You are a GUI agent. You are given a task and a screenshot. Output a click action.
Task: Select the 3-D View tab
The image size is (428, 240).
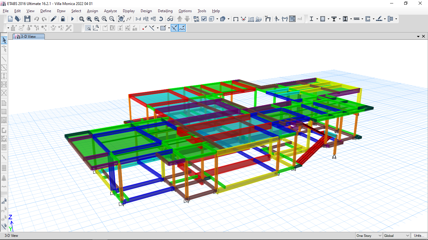click(29, 37)
